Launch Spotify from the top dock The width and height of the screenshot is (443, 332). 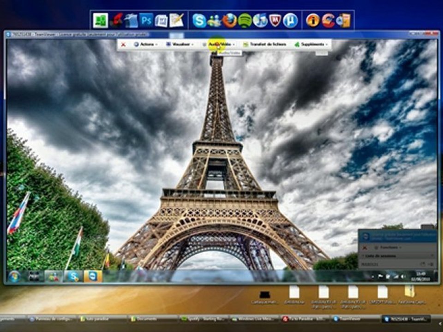coord(245,21)
